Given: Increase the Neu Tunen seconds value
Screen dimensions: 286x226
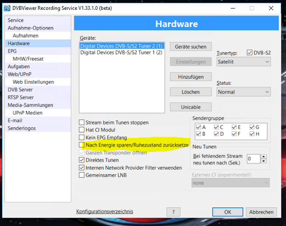Looking at the screenshot, I should 264,157.
